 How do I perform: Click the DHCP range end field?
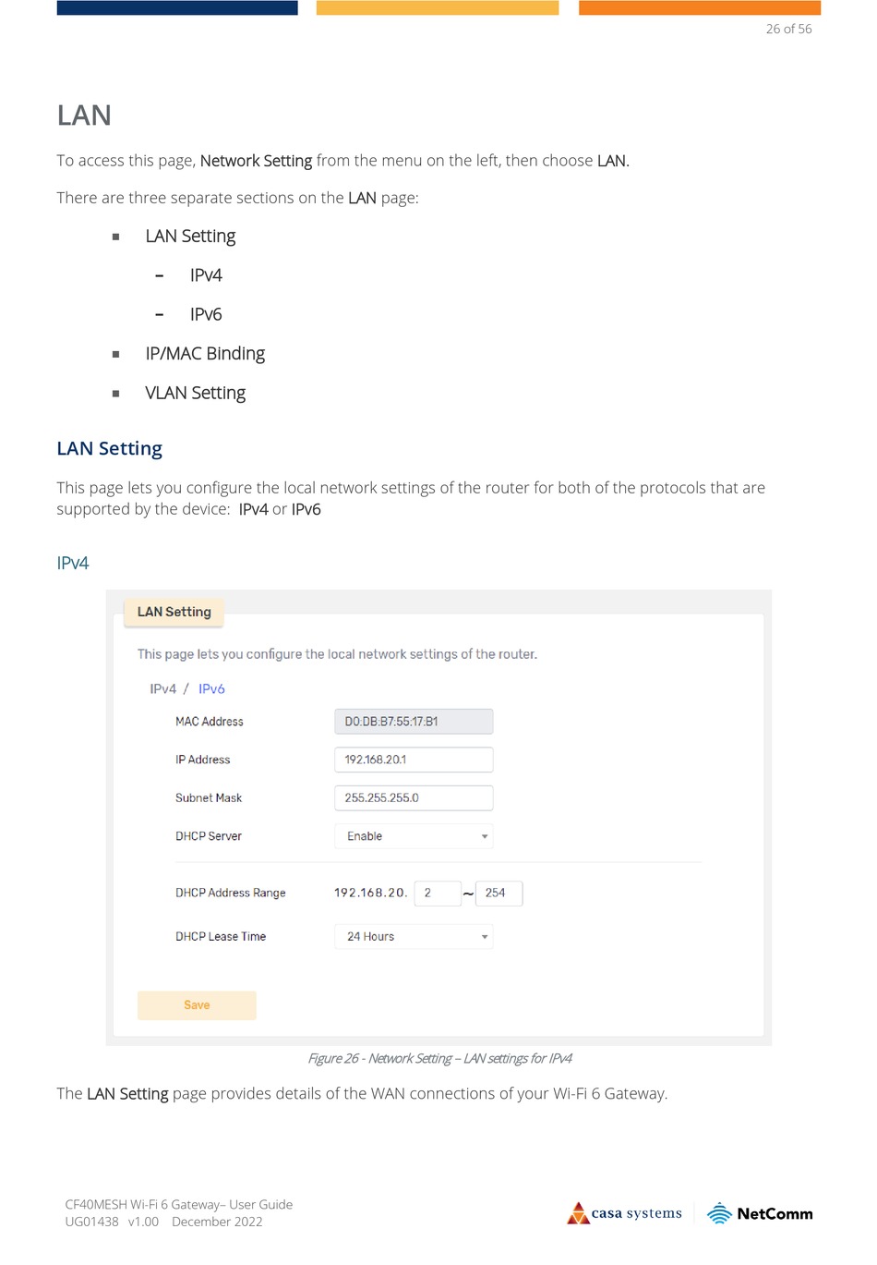click(x=499, y=894)
